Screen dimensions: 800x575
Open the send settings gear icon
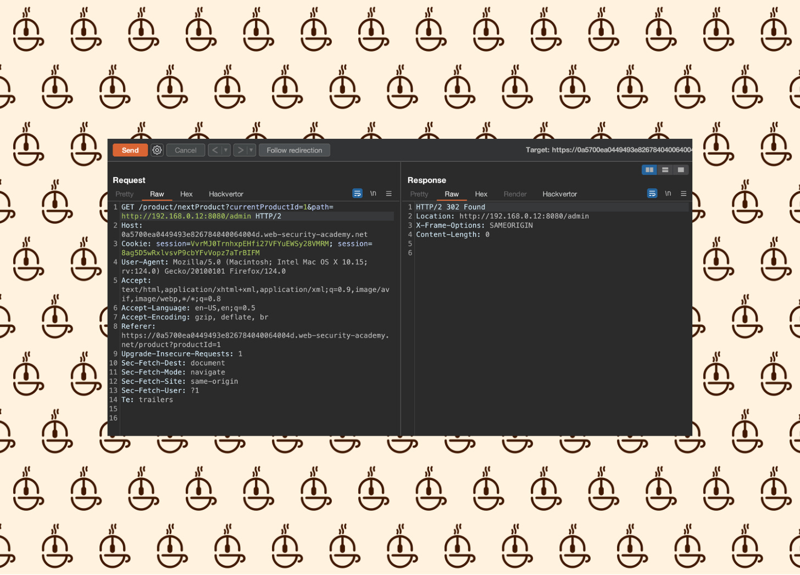pyautogui.click(x=157, y=150)
